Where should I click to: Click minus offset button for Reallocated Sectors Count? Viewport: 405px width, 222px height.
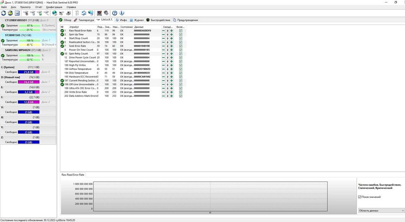click(x=163, y=42)
